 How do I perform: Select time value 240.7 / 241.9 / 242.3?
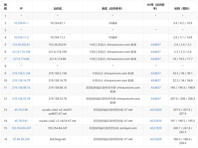click(x=183, y=130)
